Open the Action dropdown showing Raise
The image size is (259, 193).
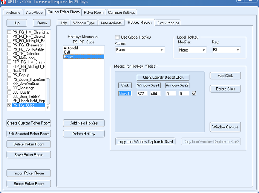[x=140, y=50]
